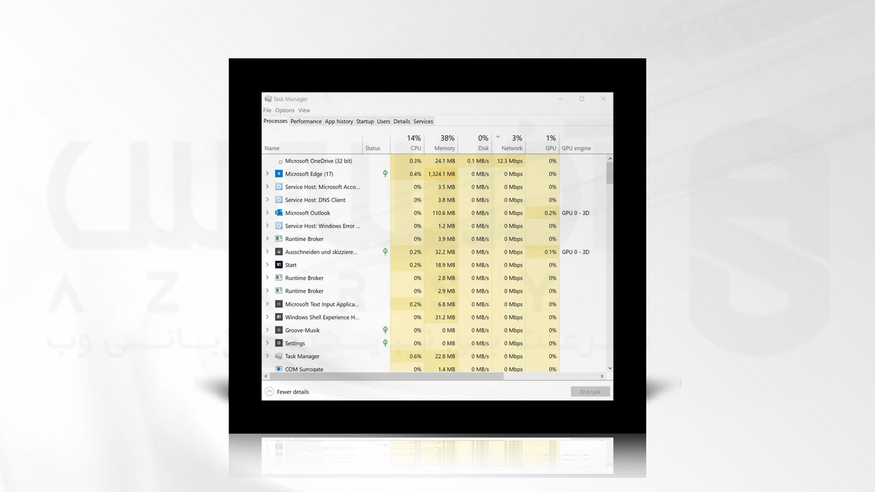Click the green leaf status on Microsoft Edge

tap(385, 174)
